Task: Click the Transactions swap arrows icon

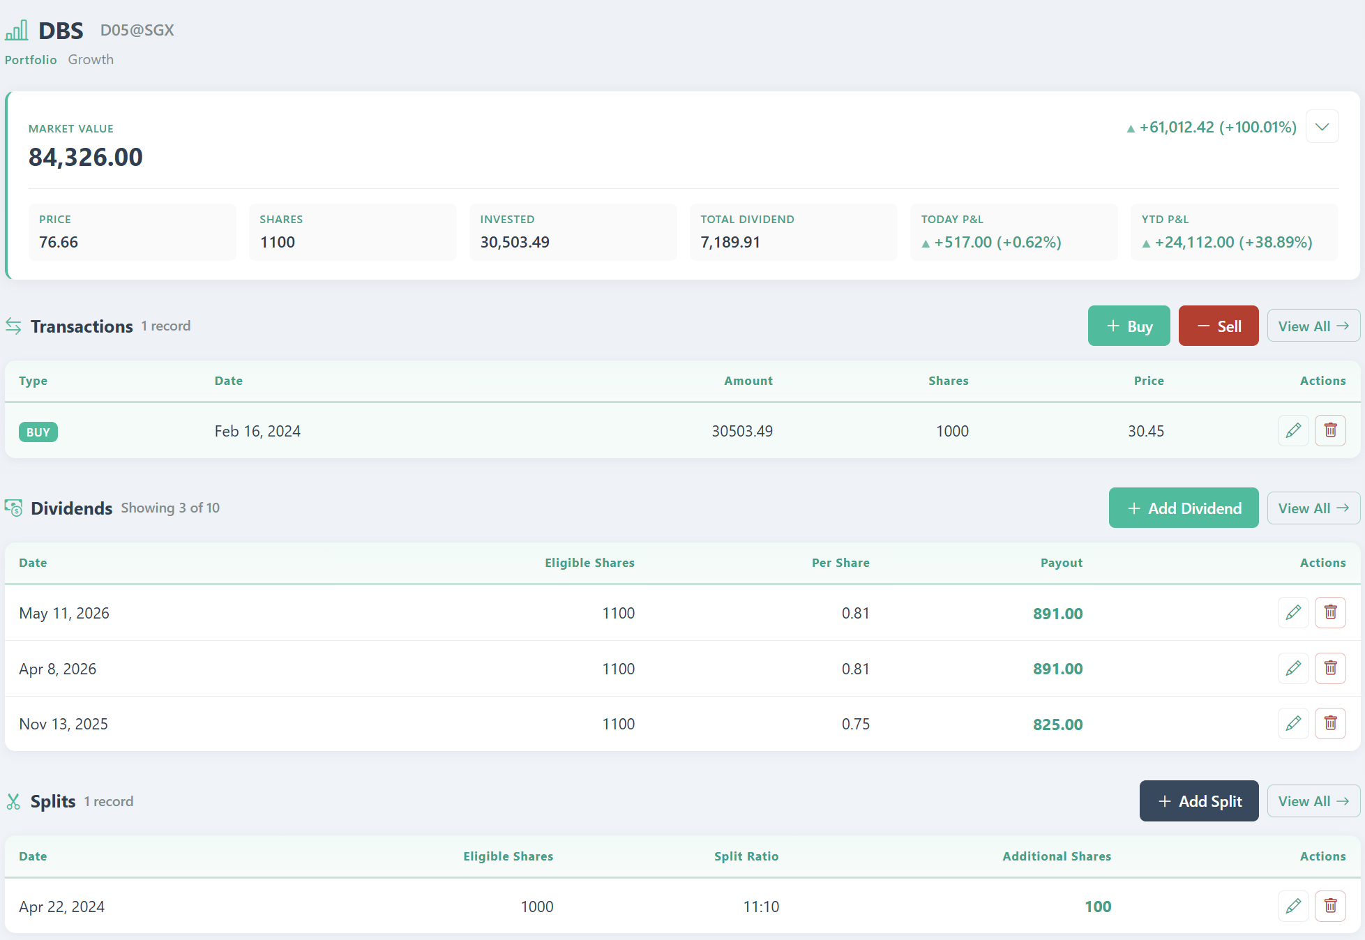Action: [x=14, y=326]
